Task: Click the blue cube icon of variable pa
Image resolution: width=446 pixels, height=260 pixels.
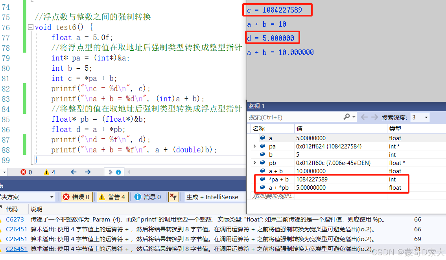Action: 263,146
